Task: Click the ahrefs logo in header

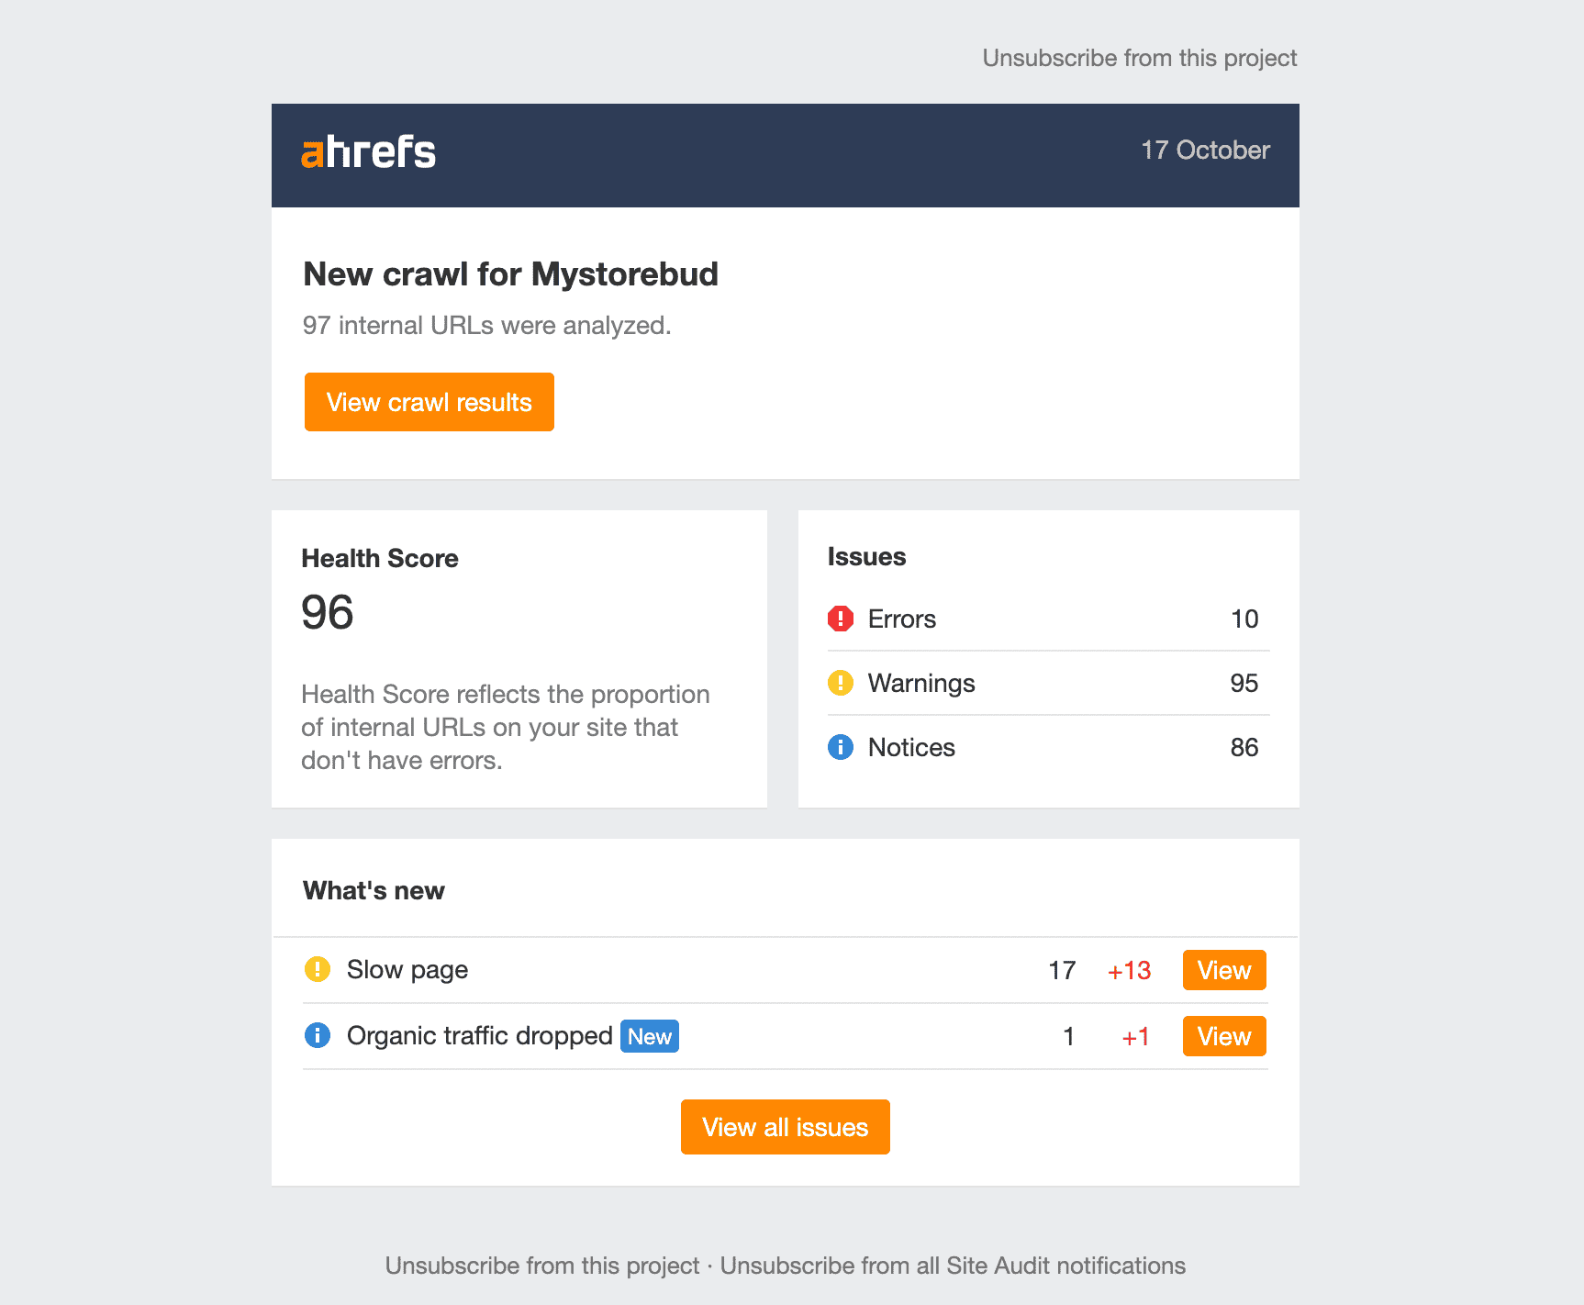Action: coord(369,152)
